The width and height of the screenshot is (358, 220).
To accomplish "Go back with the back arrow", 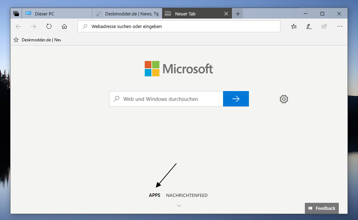I will [x=18, y=27].
